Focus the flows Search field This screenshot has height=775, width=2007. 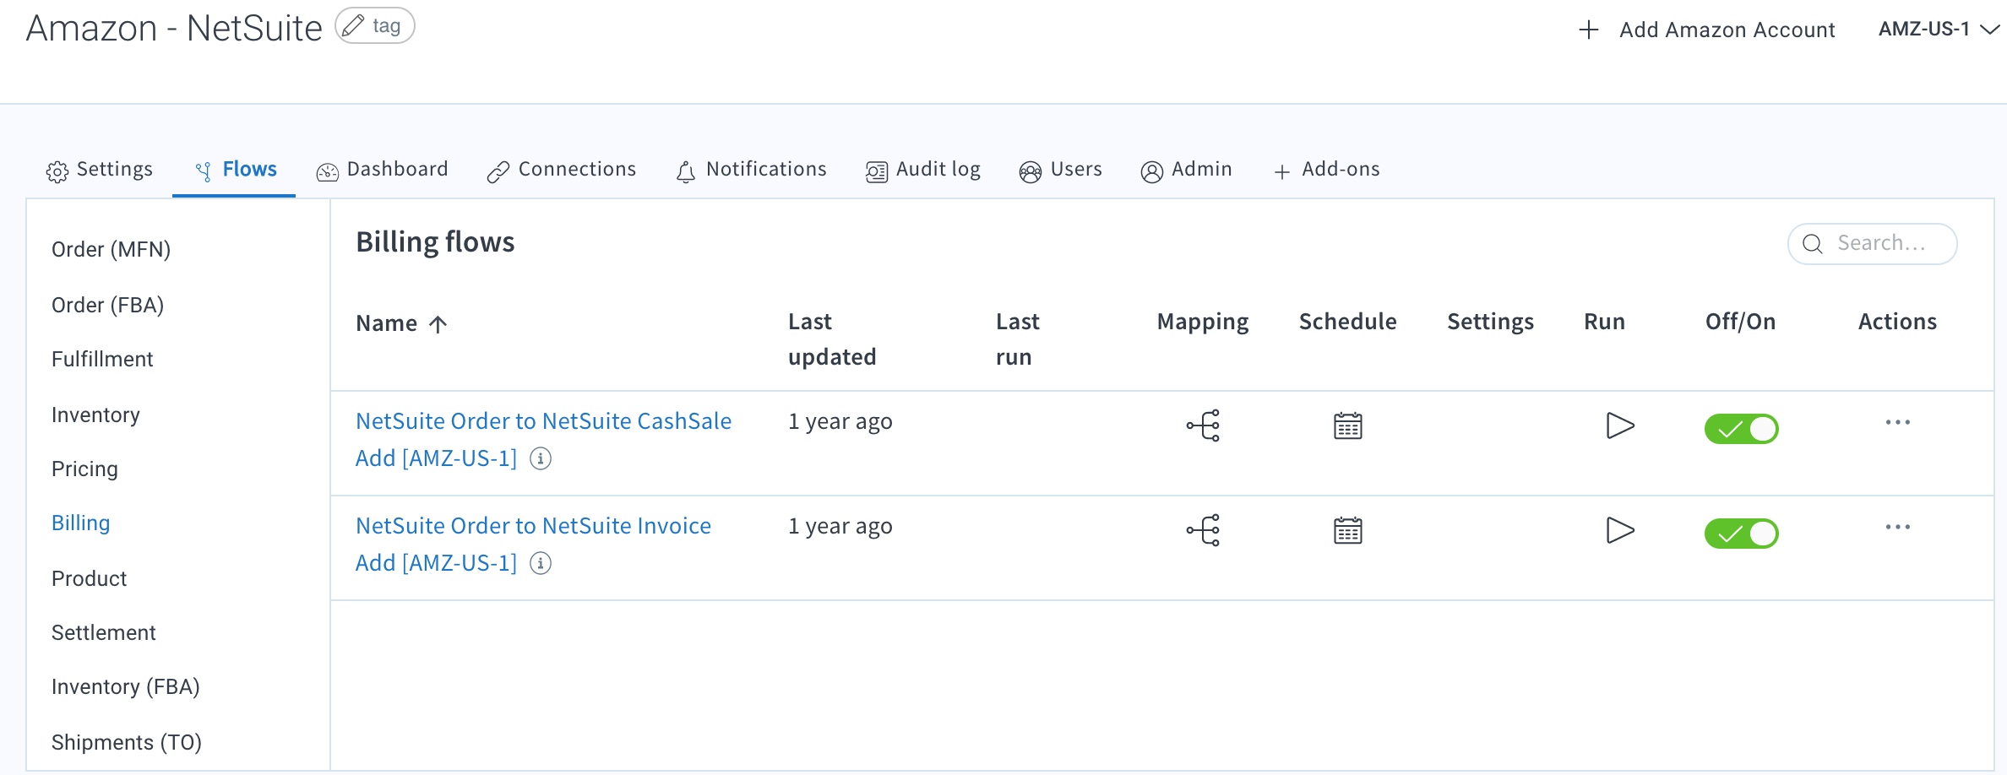click(x=1872, y=243)
